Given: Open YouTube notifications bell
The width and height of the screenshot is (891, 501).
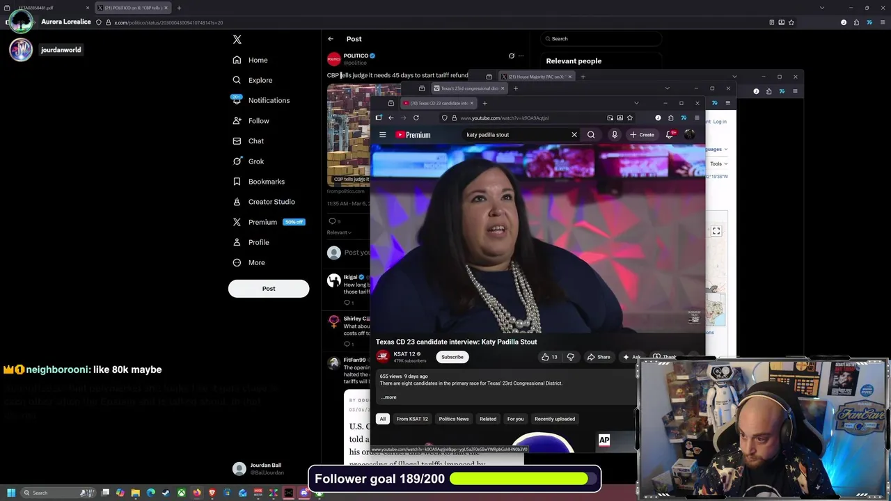Looking at the screenshot, I should pyautogui.click(x=670, y=135).
